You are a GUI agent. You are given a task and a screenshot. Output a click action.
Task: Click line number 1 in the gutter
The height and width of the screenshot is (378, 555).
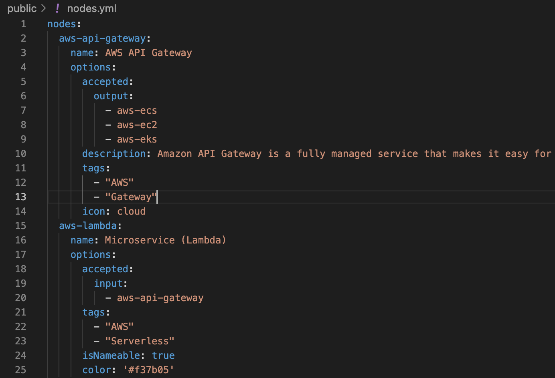[x=23, y=24]
